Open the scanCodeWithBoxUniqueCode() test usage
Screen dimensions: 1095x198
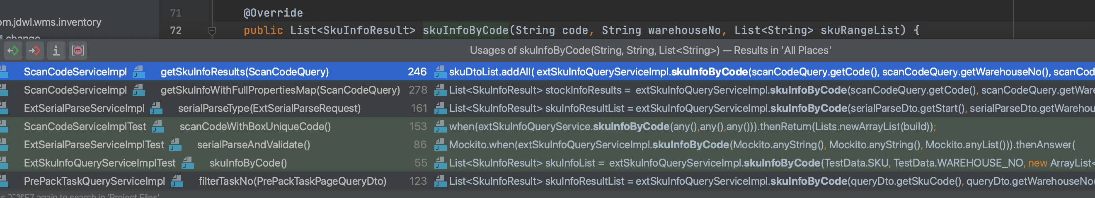[254, 127]
